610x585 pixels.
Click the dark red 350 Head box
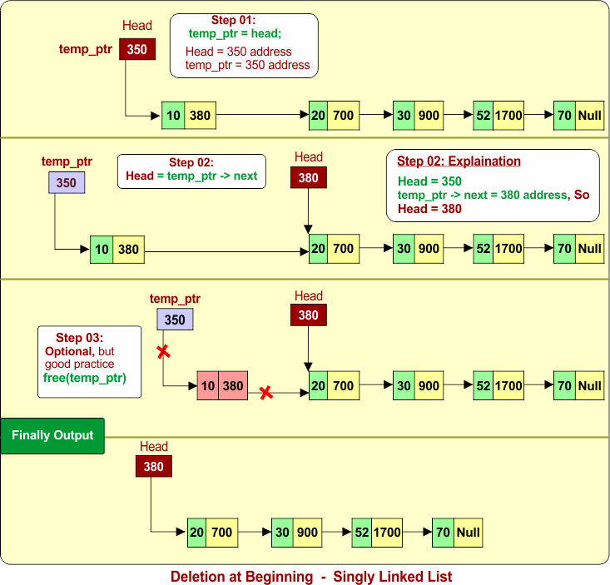coord(137,49)
